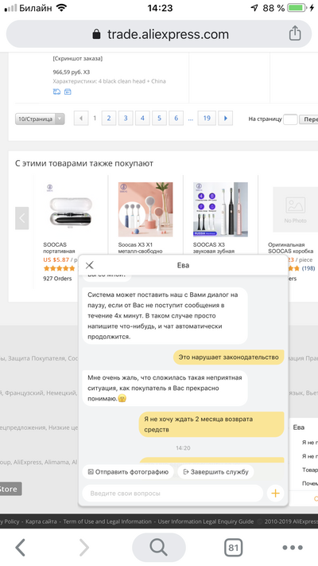Click 'Карта сайта' footer link
The height and width of the screenshot is (566, 318).
(41, 521)
